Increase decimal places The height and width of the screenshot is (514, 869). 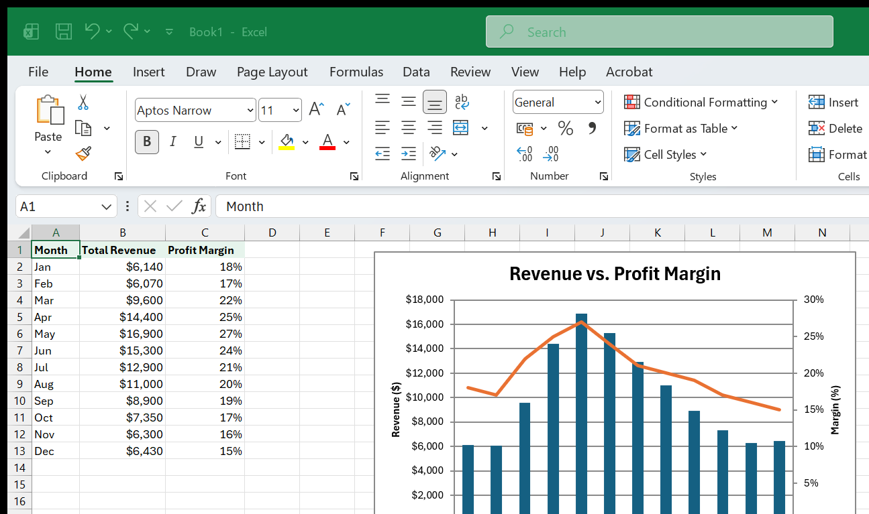tap(524, 153)
